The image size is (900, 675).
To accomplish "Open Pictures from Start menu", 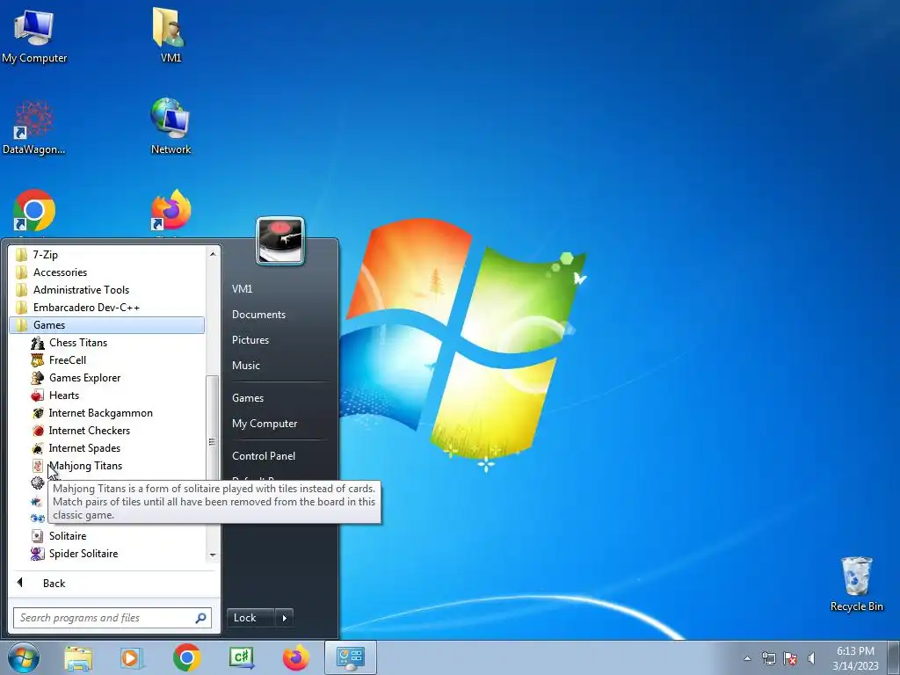I will pos(250,340).
